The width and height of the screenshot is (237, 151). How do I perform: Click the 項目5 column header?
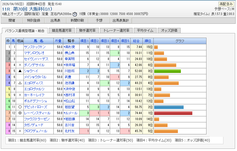click(x=125, y=41)
